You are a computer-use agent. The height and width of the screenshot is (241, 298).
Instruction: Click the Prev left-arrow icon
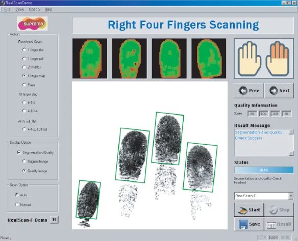click(243, 91)
